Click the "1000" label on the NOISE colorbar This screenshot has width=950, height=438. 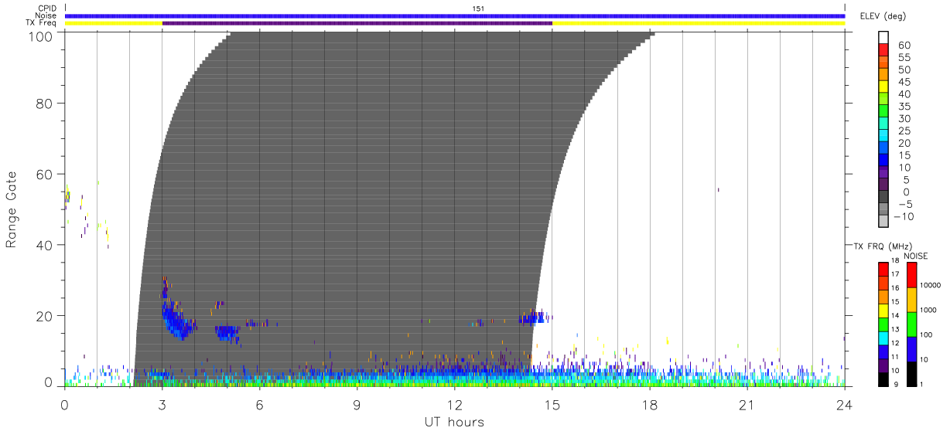[x=929, y=310]
